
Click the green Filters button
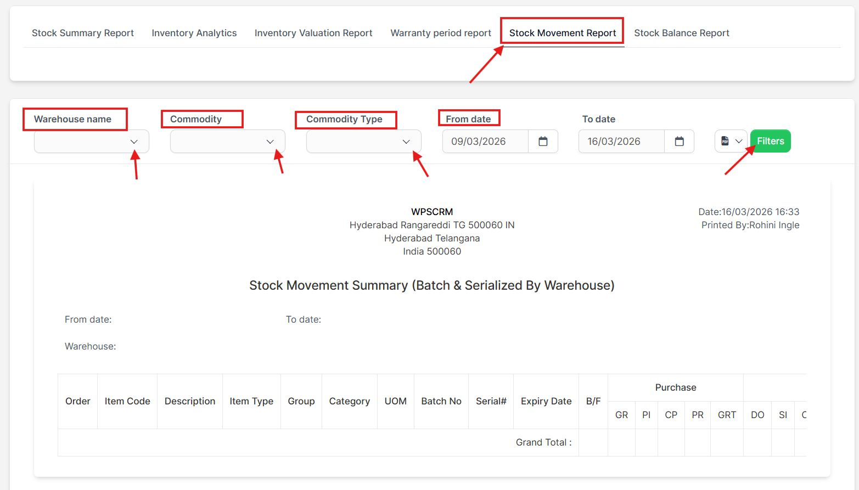(770, 141)
